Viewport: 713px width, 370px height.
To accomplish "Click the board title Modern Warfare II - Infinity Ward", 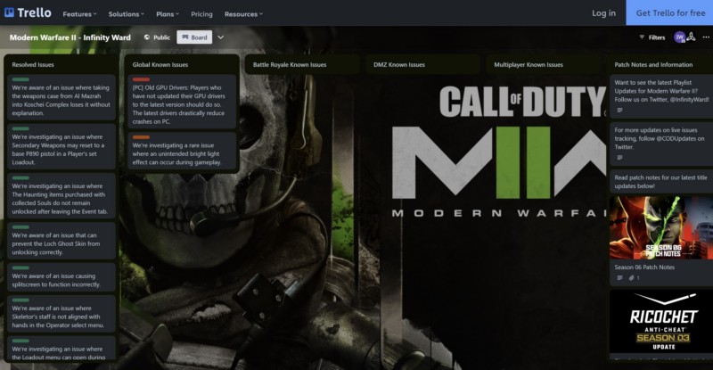I will tap(70, 37).
